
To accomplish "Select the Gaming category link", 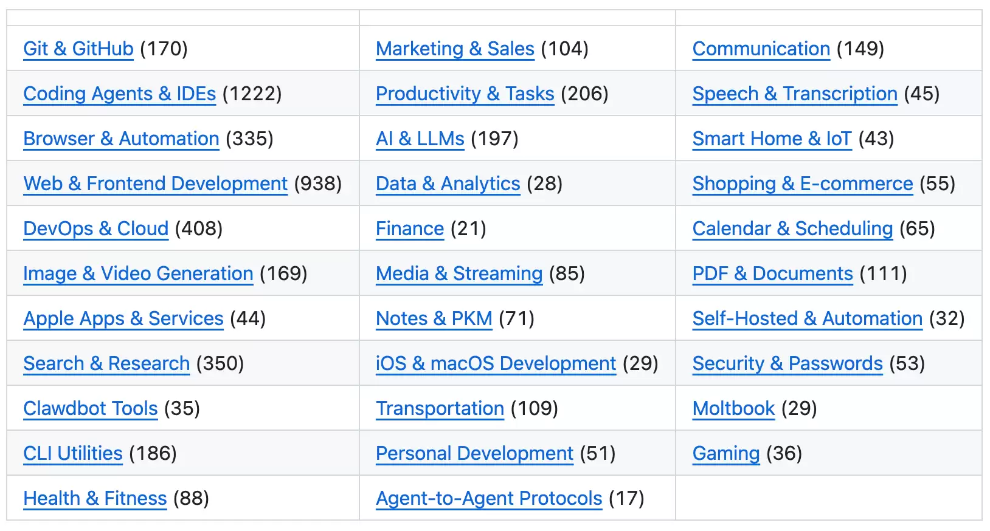I will click(726, 453).
